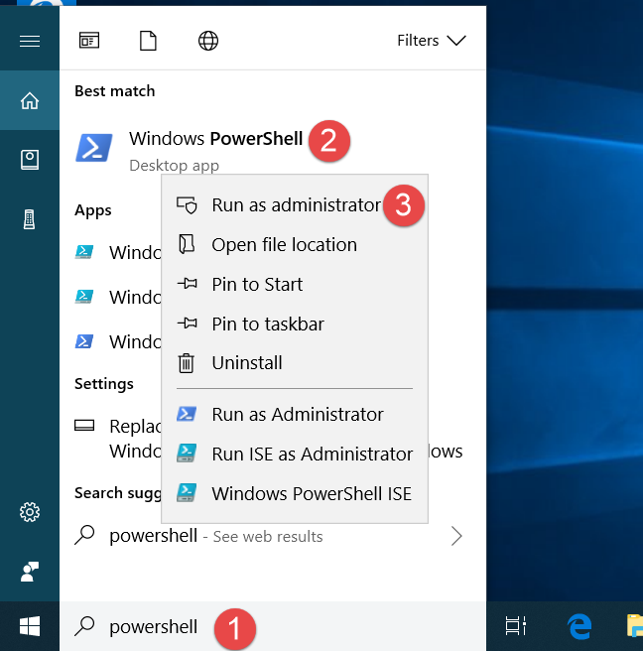Choose Pin to Start
This screenshot has width=643, height=651.
tap(295, 285)
